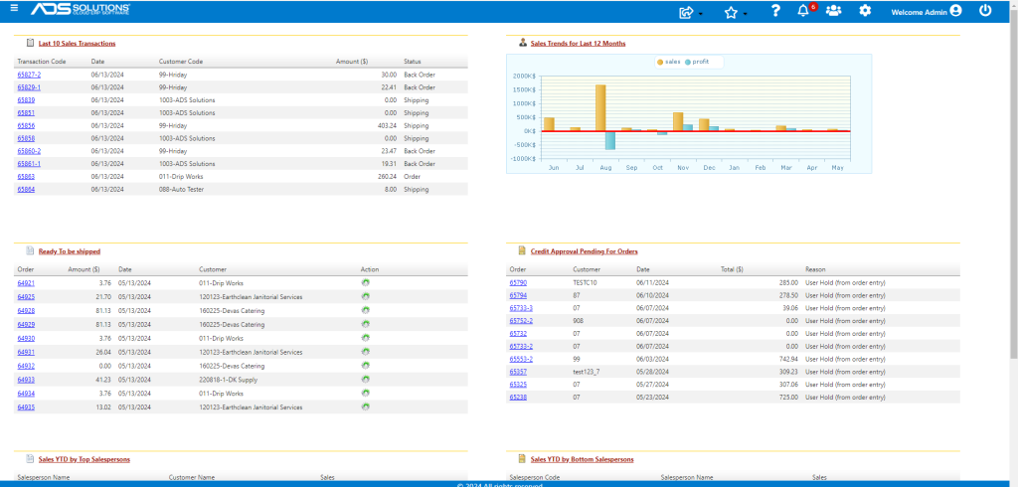1018x487 pixels.
Task: Open Sales Trends for Last 12 Months
Action: [x=579, y=44]
